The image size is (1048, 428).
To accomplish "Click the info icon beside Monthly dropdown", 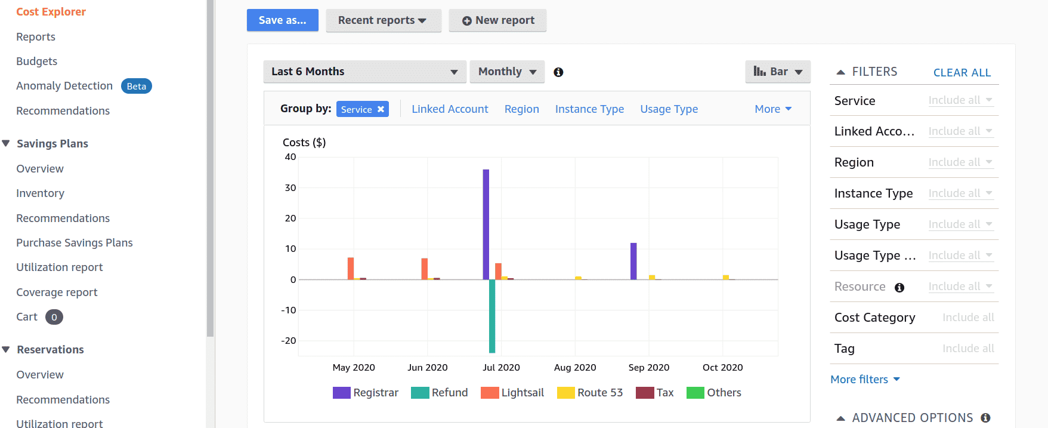I will click(558, 72).
